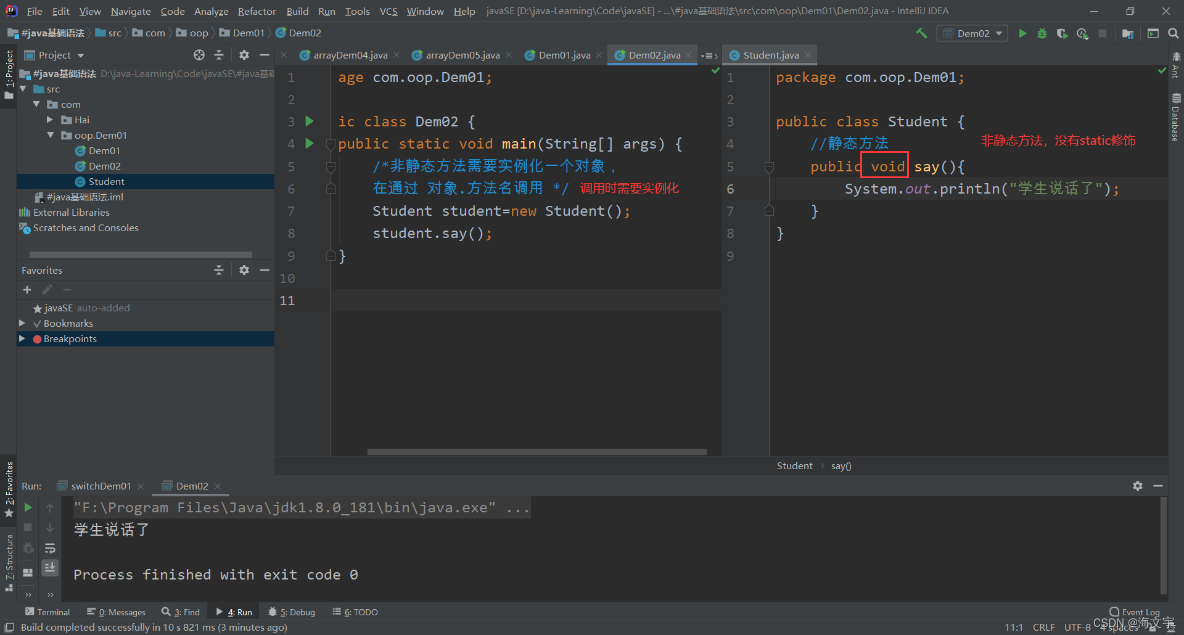Open the 3: Find tool window
The height and width of the screenshot is (635, 1184).
[x=181, y=612]
